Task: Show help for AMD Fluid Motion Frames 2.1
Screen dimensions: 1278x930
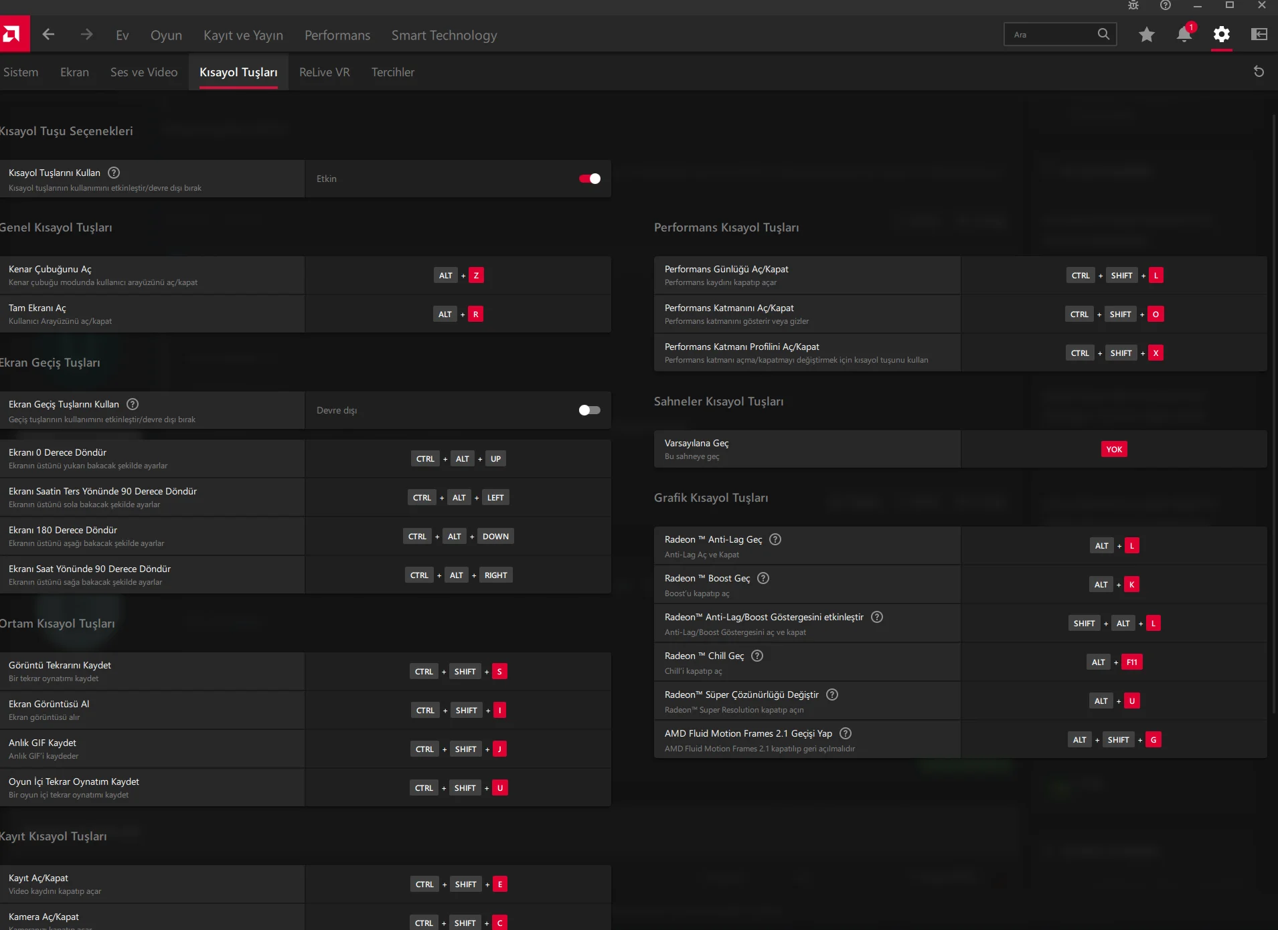Action: click(x=846, y=733)
